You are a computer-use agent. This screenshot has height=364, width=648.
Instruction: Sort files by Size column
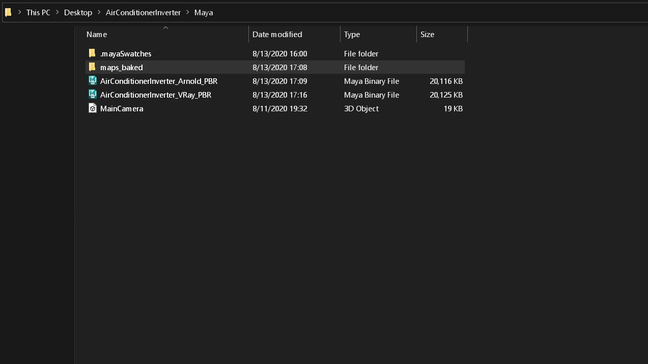click(427, 35)
